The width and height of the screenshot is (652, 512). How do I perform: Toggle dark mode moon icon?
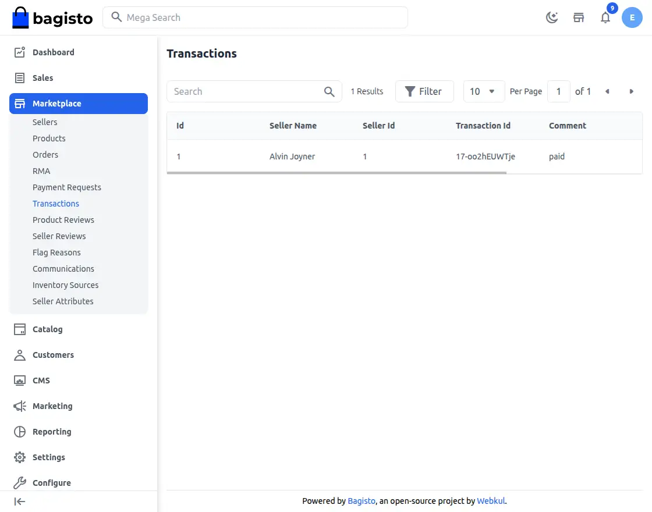coord(552,17)
